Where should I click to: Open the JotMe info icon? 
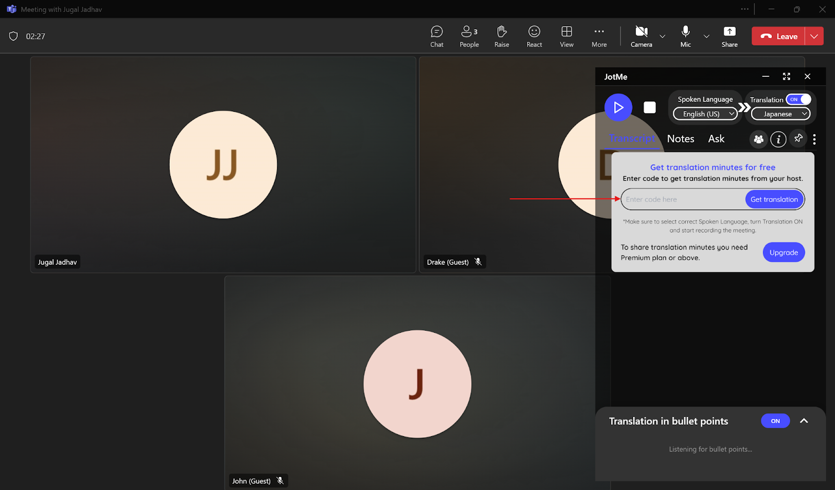(x=778, y=139)
